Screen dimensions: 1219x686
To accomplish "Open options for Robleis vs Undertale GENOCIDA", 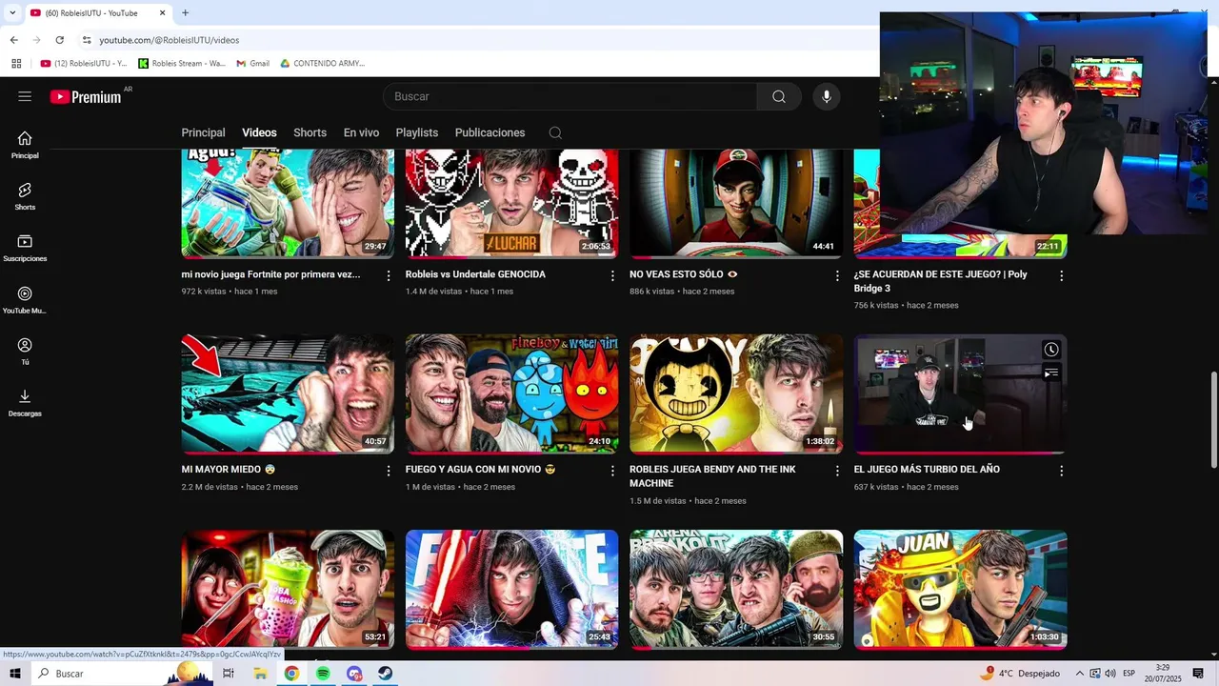I will (x=612, y=275).
